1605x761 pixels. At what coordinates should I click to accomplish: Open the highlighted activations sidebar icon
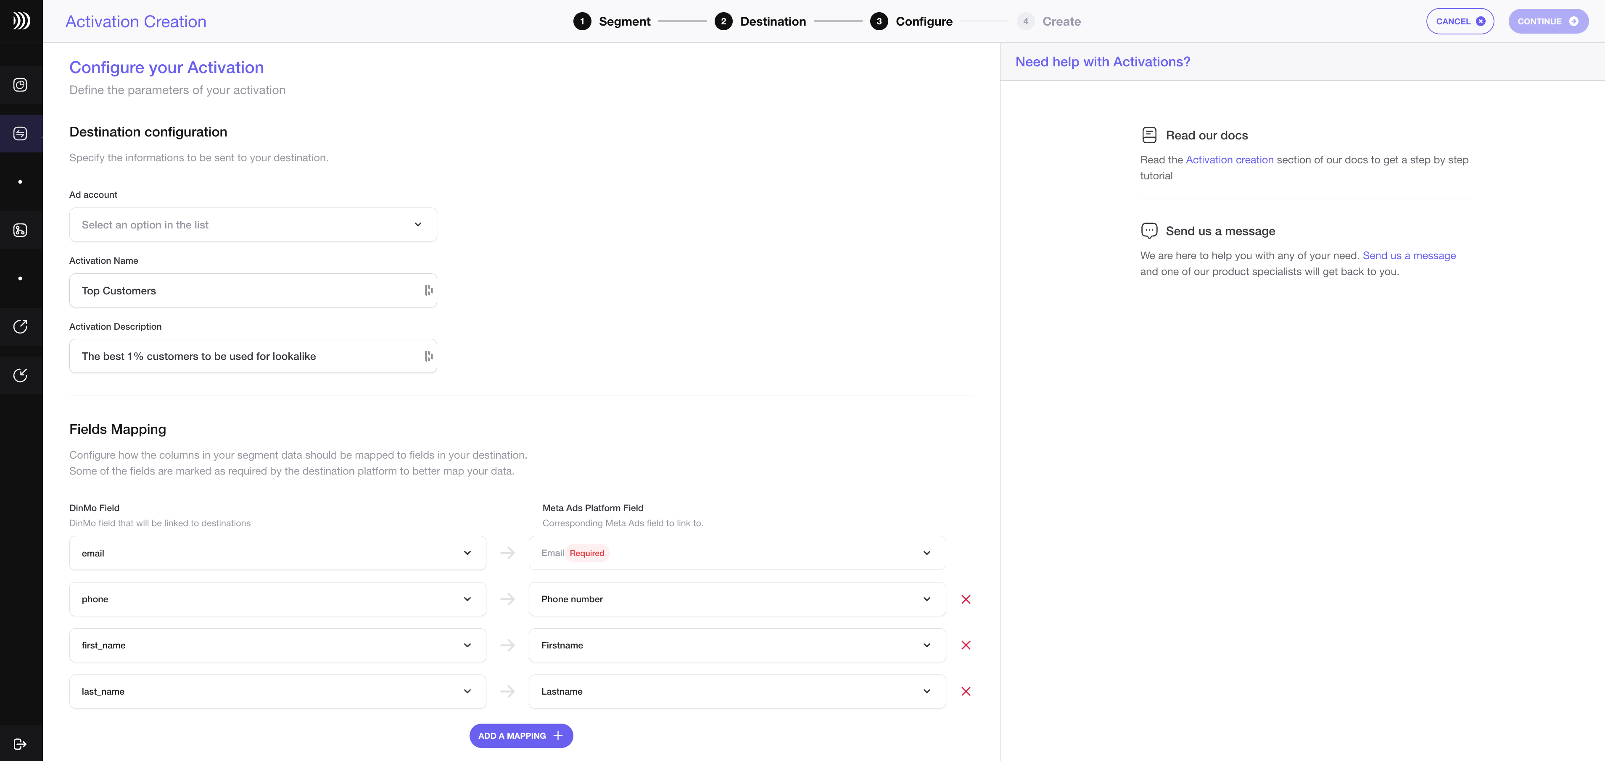[x=21, y=133]
